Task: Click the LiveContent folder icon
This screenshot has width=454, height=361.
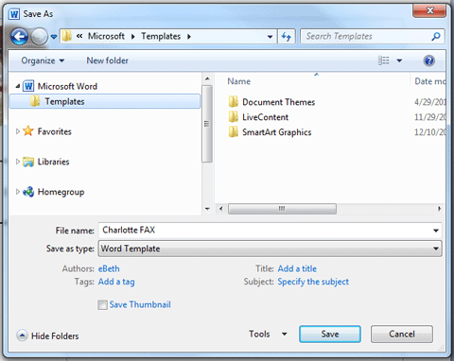Action: (234, 117)
